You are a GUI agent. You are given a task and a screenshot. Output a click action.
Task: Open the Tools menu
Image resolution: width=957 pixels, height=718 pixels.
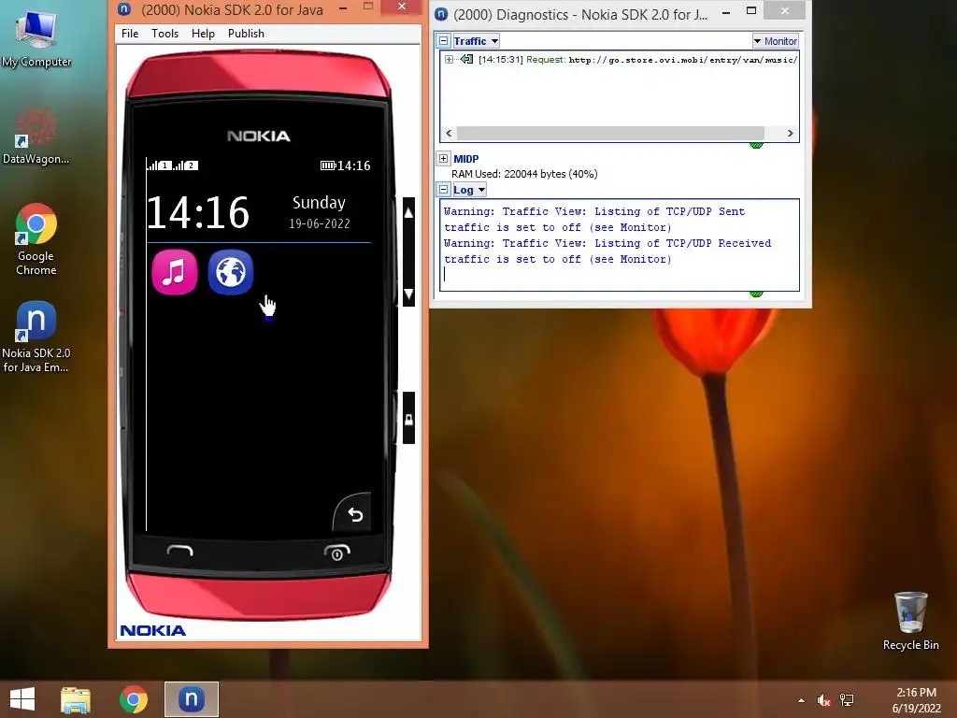pyautogui.click(x=164, y=34)
